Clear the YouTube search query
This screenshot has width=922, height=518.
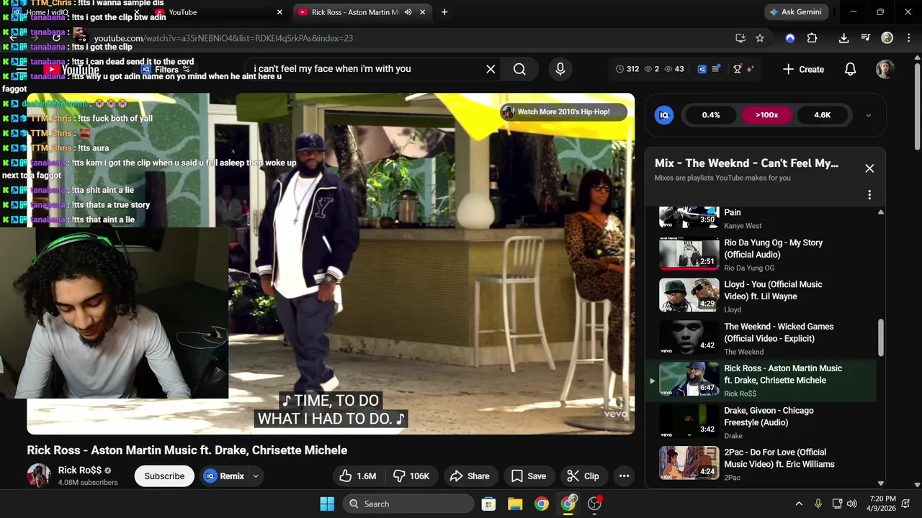[x=491, y=69]
